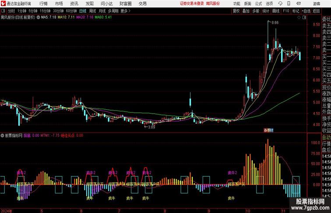Click the 100.0 indicator axis label
This screenshot has width=331, height=213.
[316, 143]
